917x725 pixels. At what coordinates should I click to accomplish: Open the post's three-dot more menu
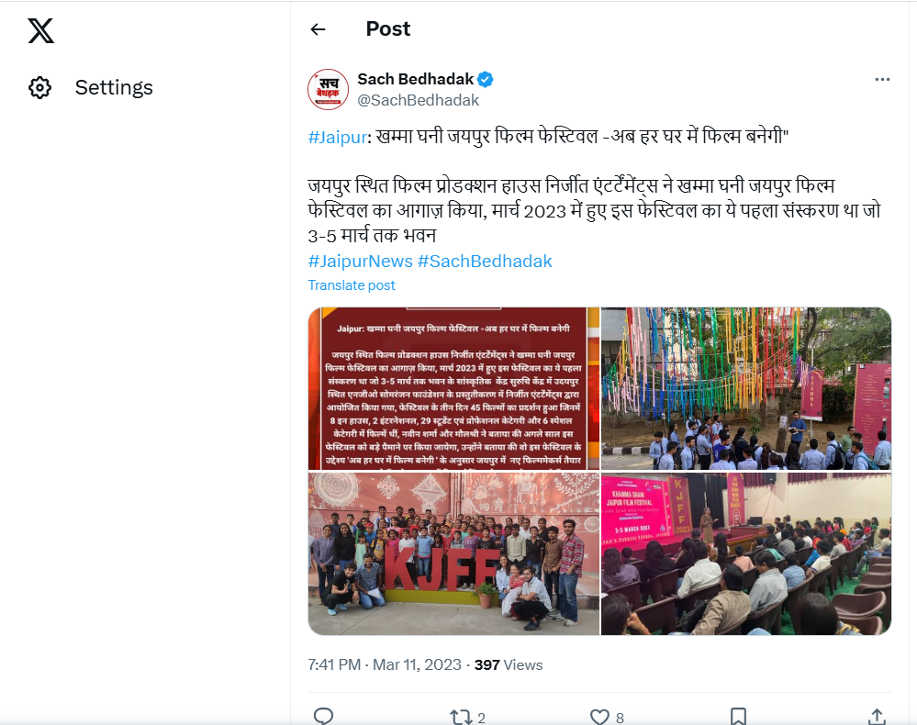click(x=882, y=80)
